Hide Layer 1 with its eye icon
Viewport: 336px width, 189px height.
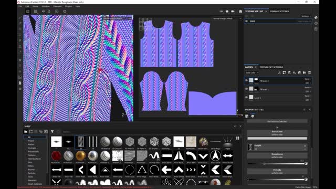[246, 98]
